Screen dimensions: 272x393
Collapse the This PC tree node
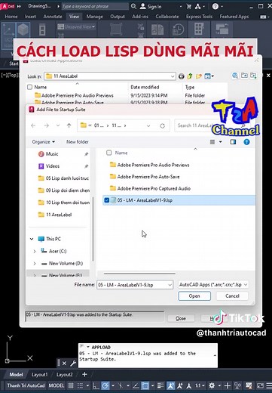pos(32,239)
